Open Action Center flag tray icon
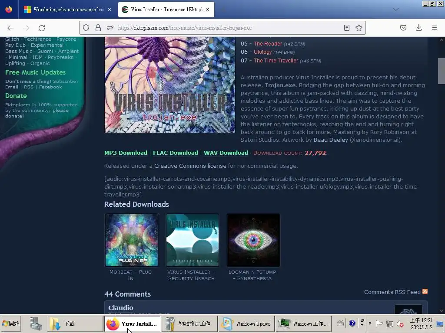This screenshot has height=333, width=445. click(x=379, y=323)
